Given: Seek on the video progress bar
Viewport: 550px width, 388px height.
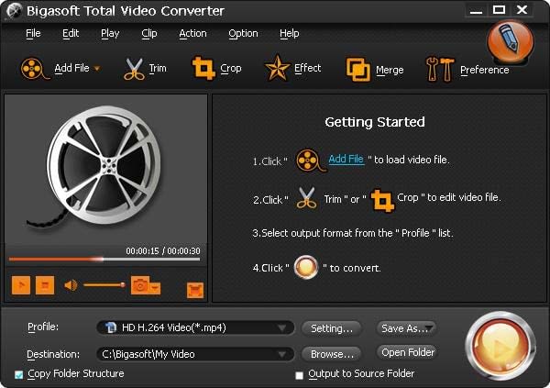Looking at the screenshot, I should pyautogui.click(x=104, y=260).
